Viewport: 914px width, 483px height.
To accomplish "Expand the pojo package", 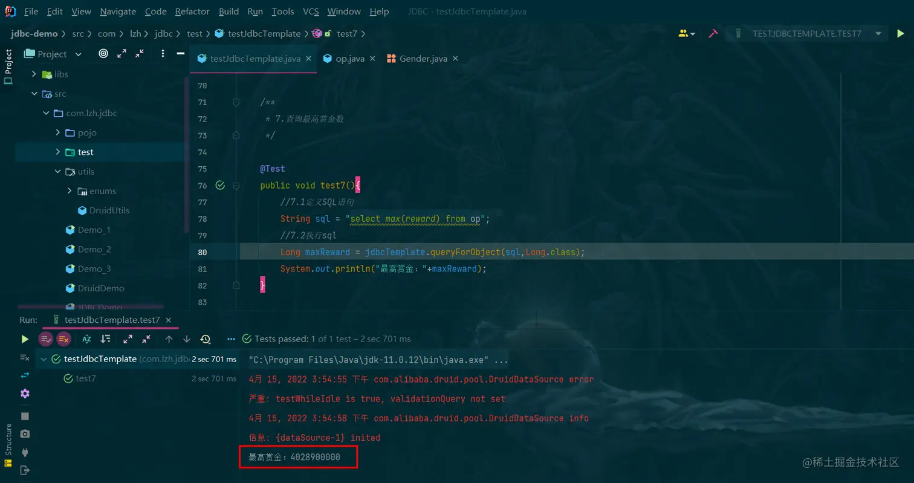I will (58, 132).
